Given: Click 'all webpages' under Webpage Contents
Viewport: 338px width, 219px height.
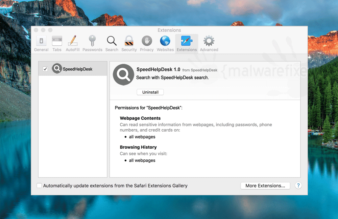Looking at the screenshot, I should [x=142, y=137].
